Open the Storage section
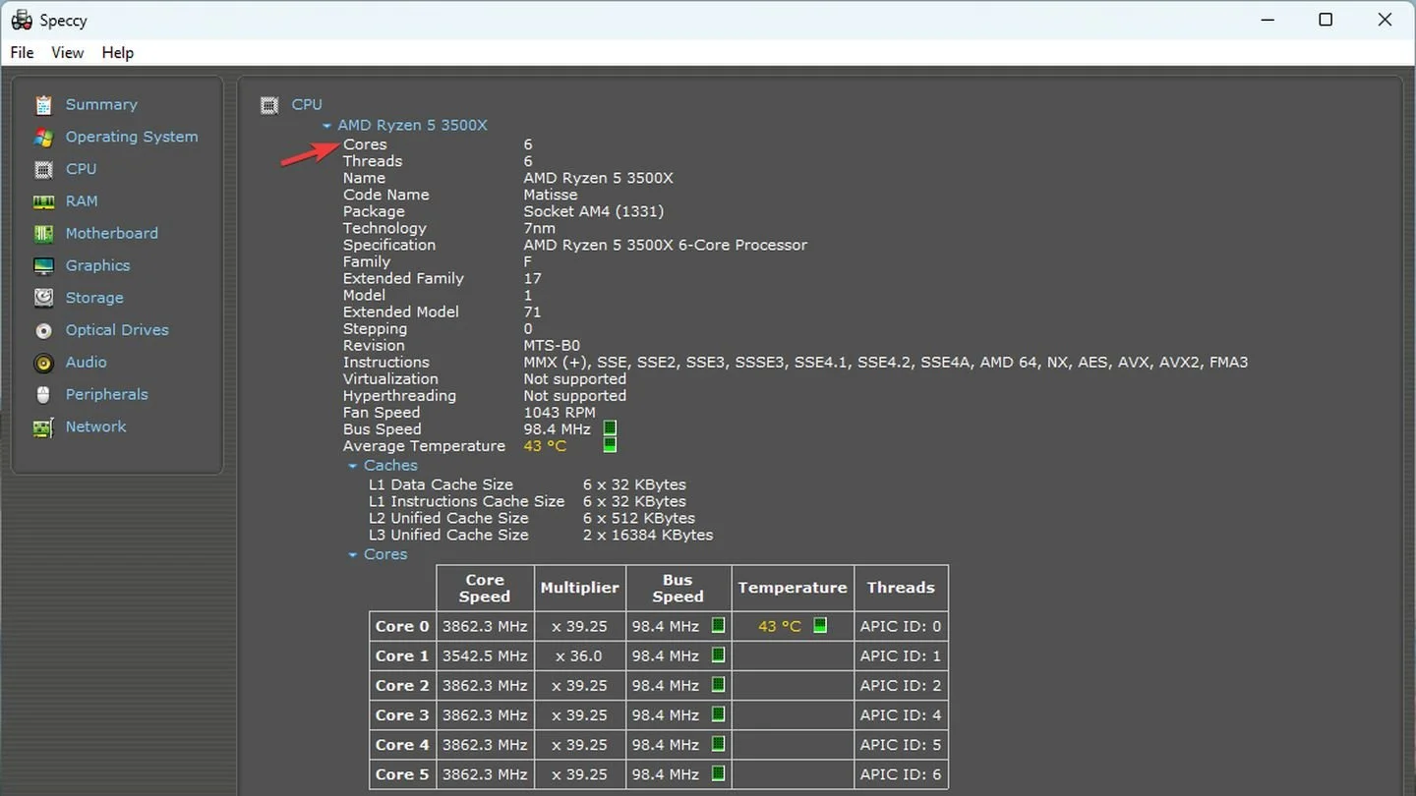Screen dimensions: 1416x796 [x=94, y=298]
